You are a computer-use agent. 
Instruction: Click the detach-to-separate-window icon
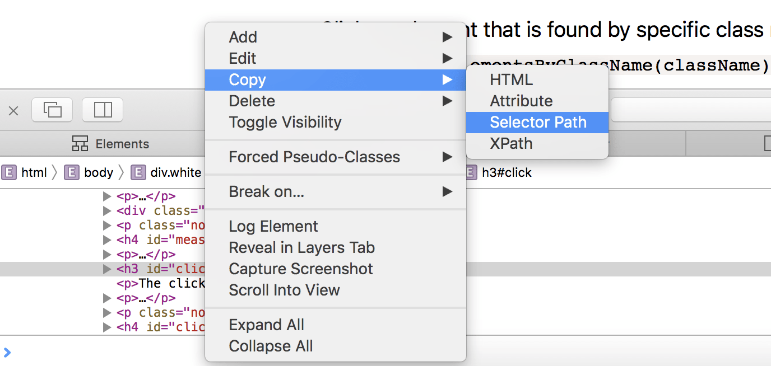(53, 110)
